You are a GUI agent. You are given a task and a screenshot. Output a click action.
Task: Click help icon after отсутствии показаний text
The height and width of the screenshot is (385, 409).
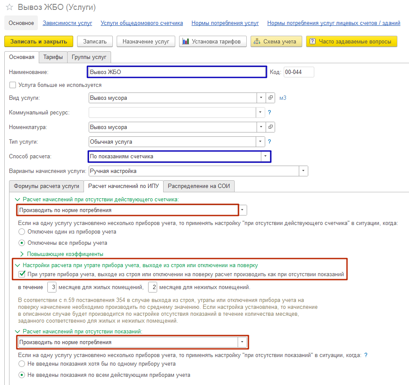[x=366, y=355]
